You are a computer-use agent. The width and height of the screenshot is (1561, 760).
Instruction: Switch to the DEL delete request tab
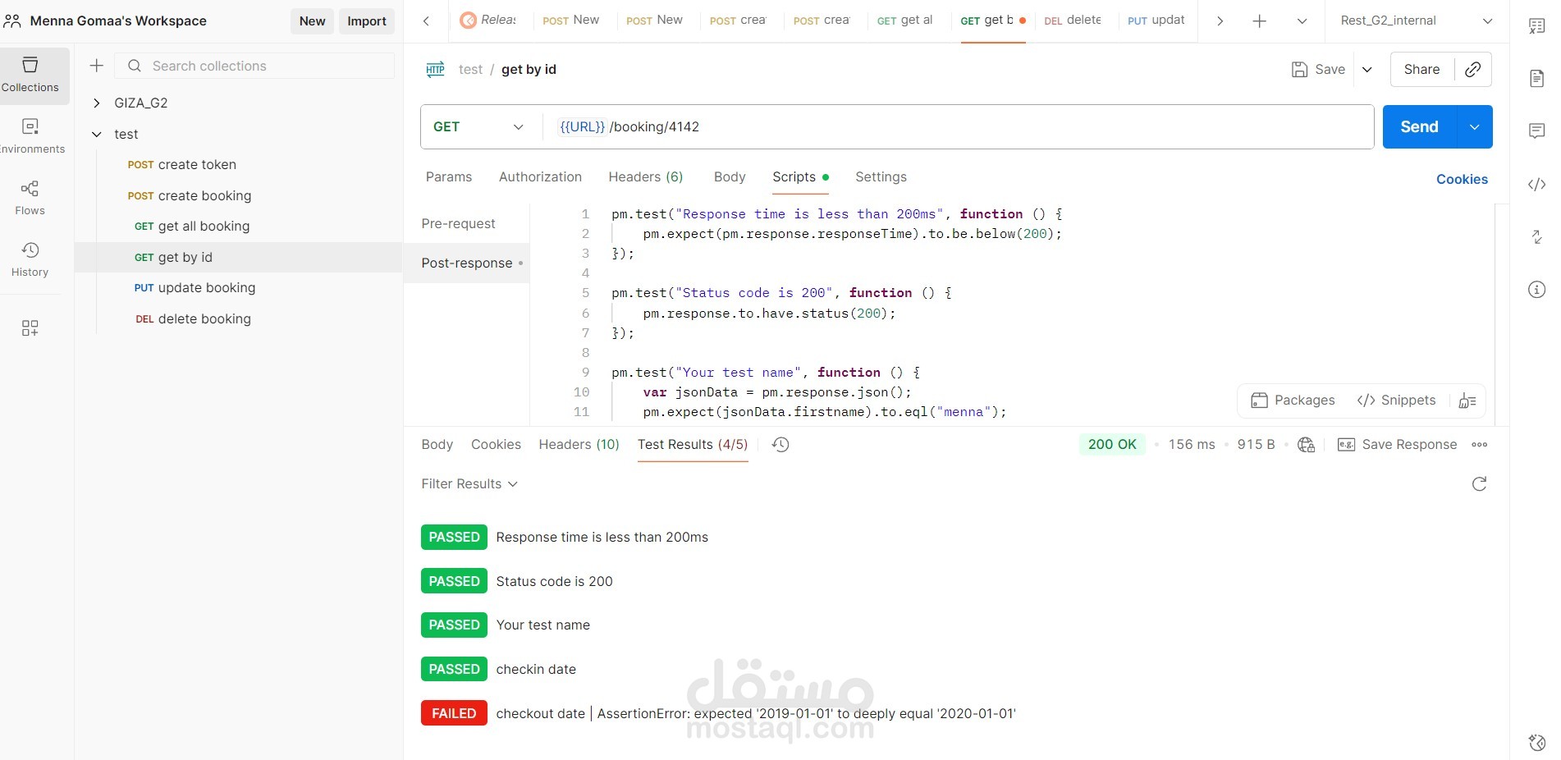(1073, 21)
